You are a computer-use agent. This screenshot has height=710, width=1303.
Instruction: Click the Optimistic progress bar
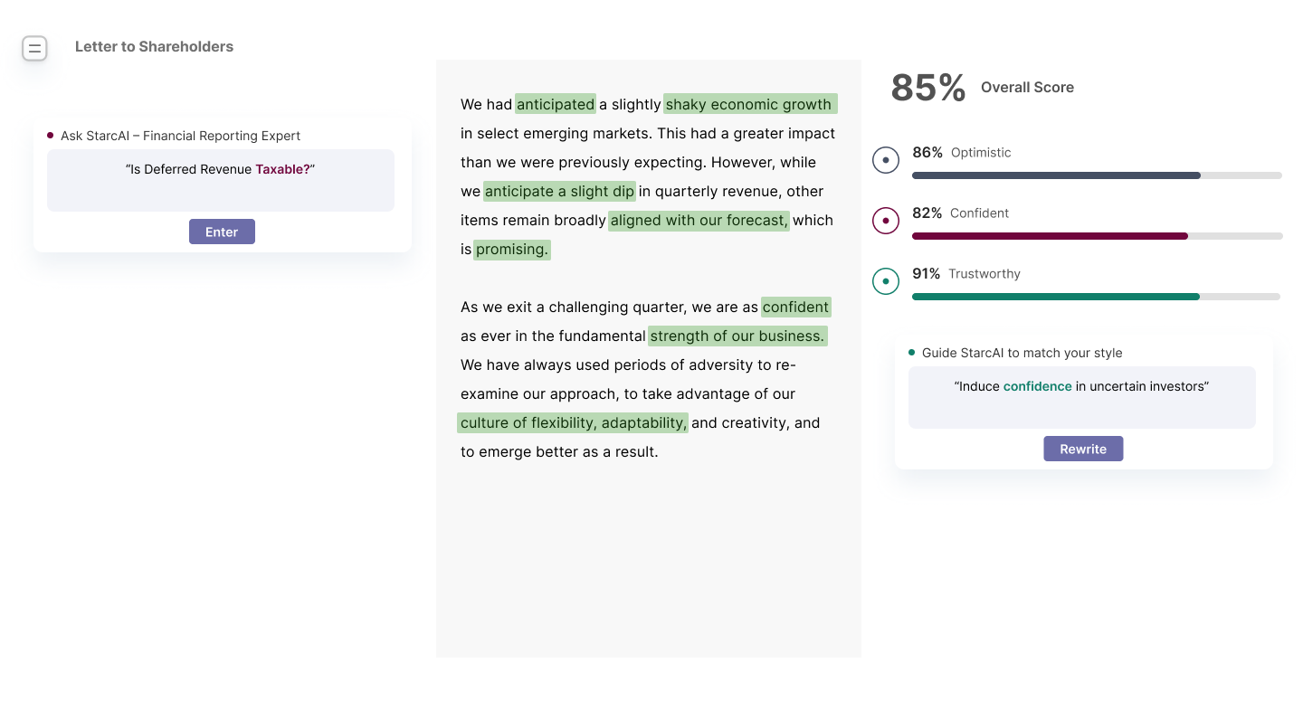[1097, 175]
